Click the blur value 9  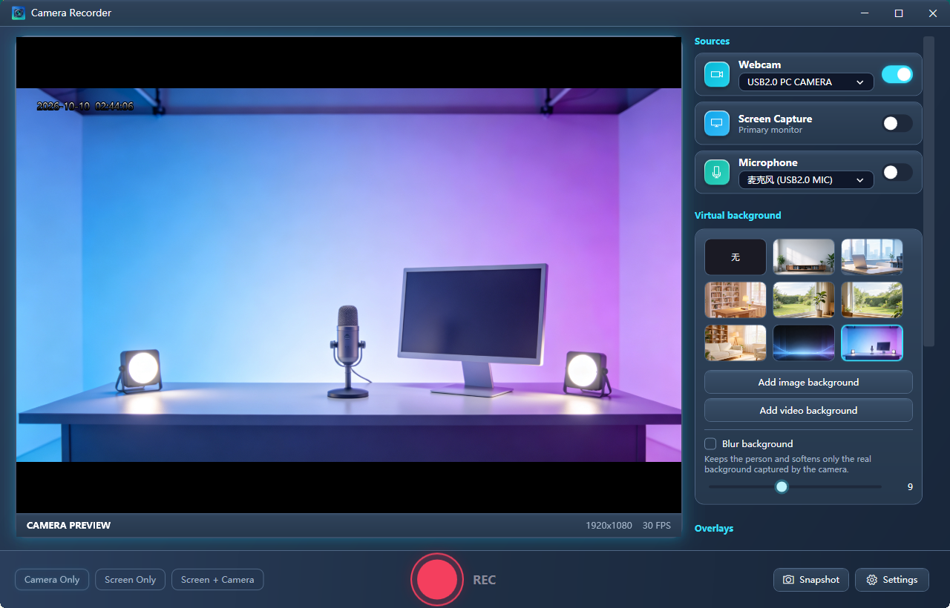(910, 487)
